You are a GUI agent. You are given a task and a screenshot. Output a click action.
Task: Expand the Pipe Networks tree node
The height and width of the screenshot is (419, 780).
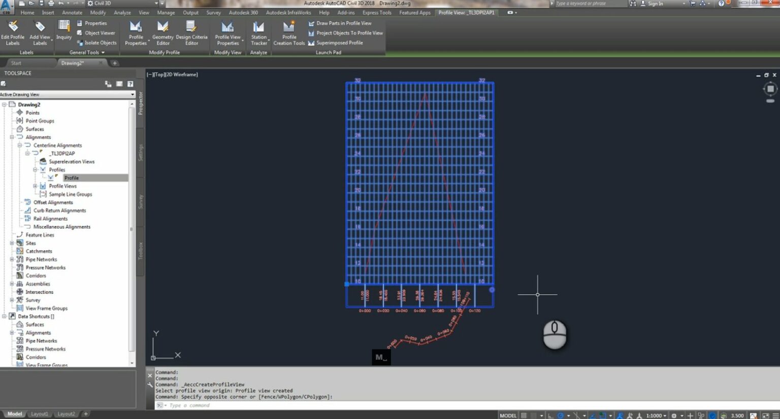pos(11,259)
